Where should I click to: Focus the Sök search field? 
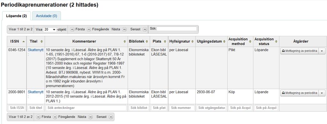[177, 29]
